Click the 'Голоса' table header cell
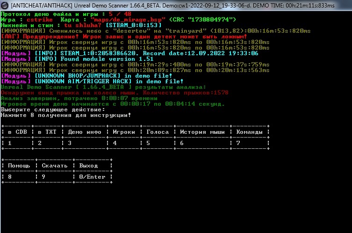352x233 pixels. pos(158,132)
